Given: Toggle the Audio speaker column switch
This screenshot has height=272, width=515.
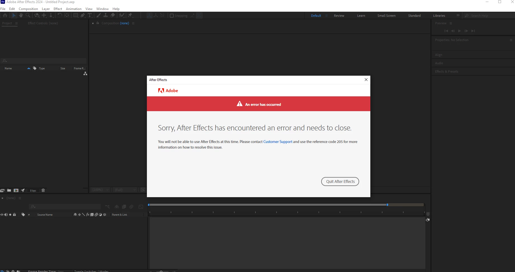Looking at the screenshot, I should pos(6,214).
